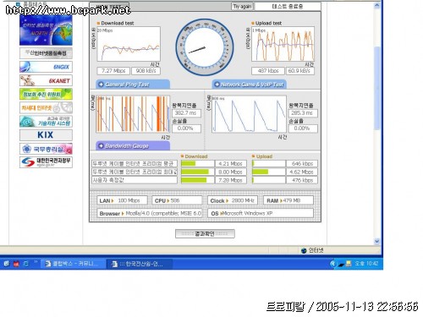
Task: Click the globe banner in the sidebar
Action: tap(46, 30)
